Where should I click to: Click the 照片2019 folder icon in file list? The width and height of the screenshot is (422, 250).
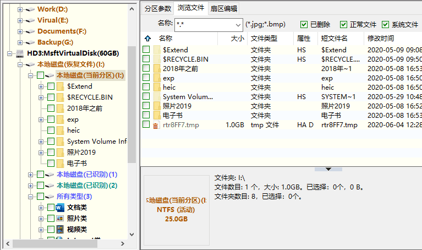click(x=157, y=106)
